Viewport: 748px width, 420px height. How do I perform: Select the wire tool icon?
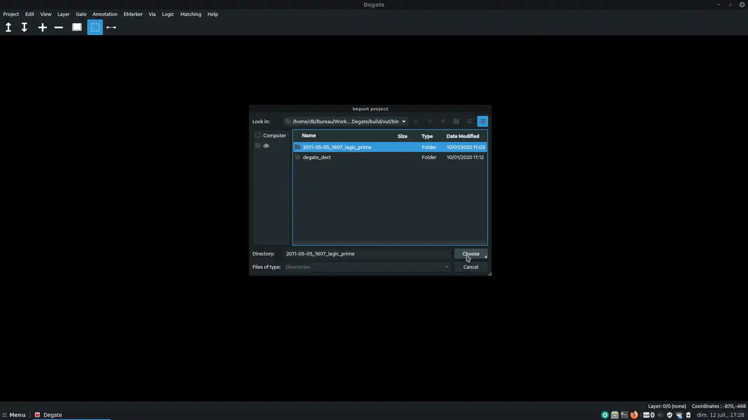(x=111, y=27)
